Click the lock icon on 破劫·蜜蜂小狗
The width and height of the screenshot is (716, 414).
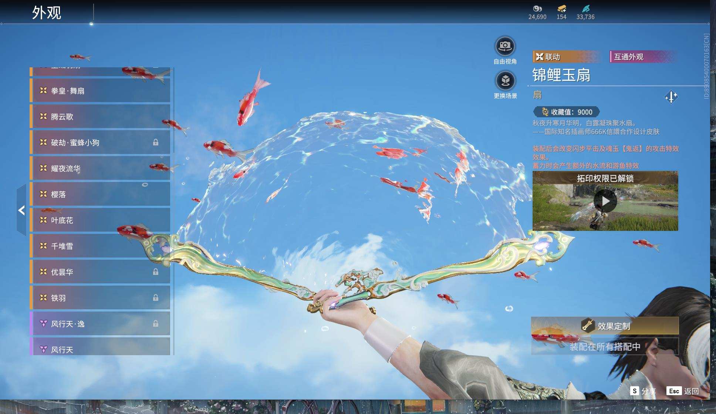click(x=156, y=142)
